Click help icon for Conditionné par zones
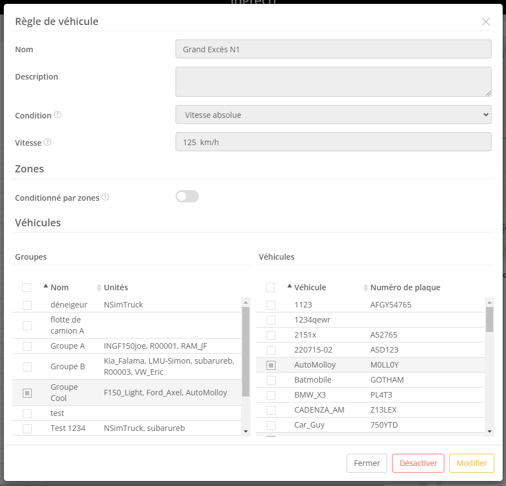The width and height of the screenshot is (506, 486). pos(106,197)
